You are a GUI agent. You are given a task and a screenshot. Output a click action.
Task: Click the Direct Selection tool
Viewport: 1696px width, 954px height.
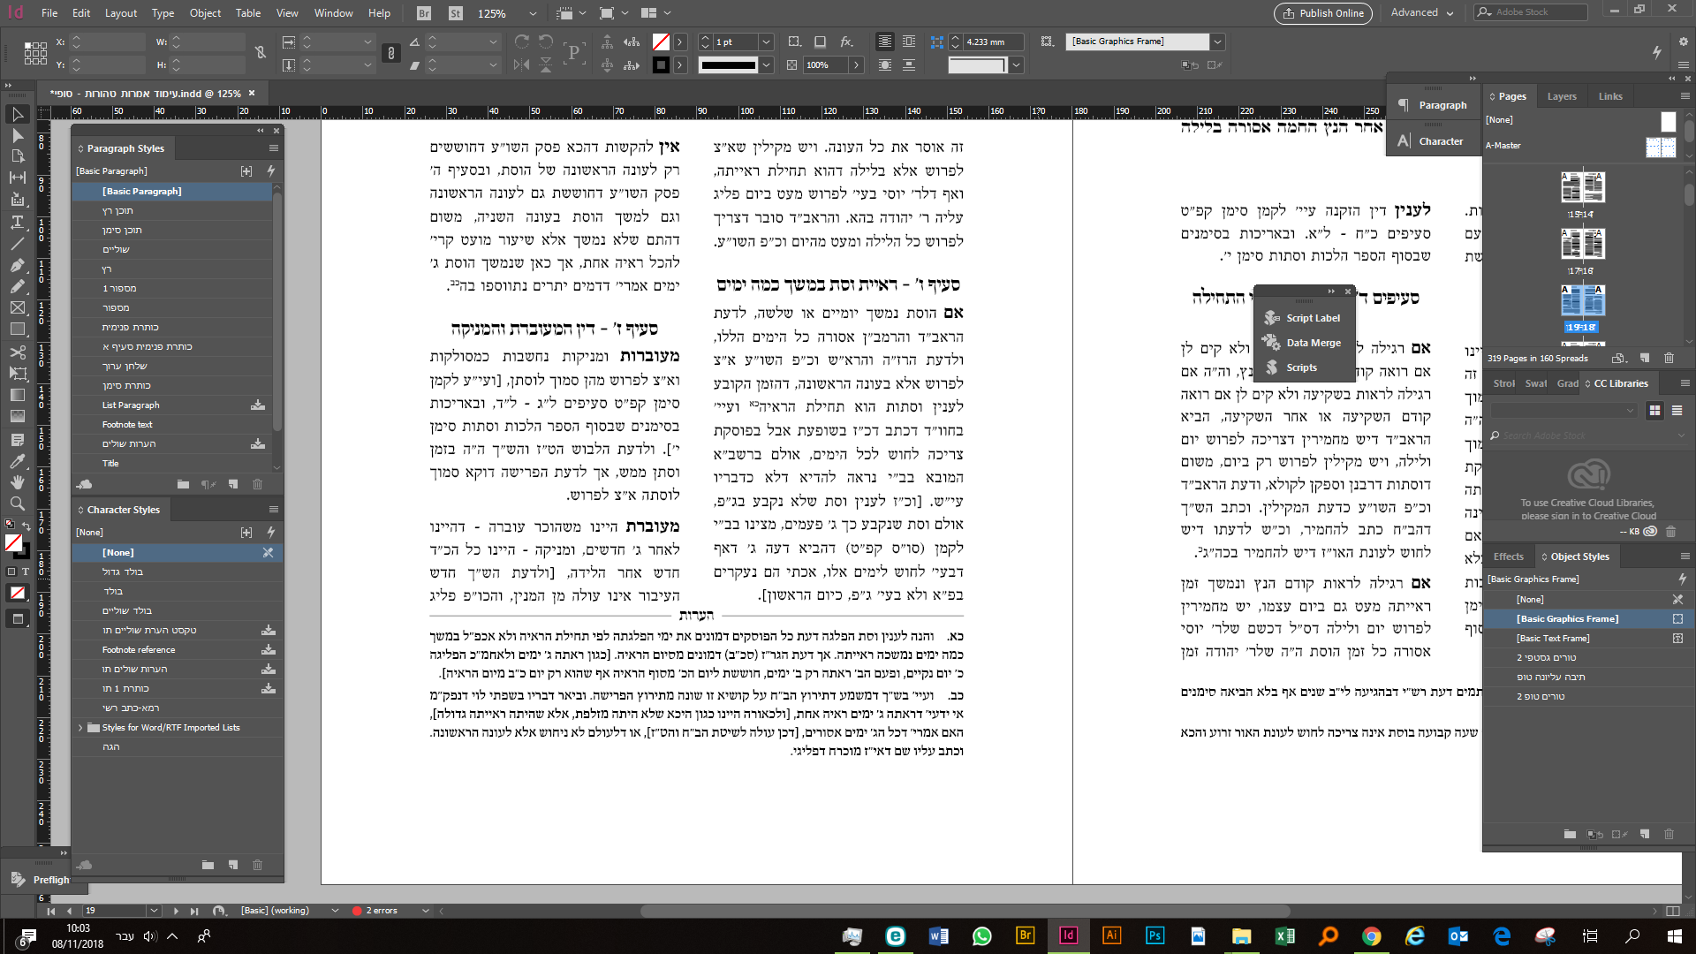point(17,135)
